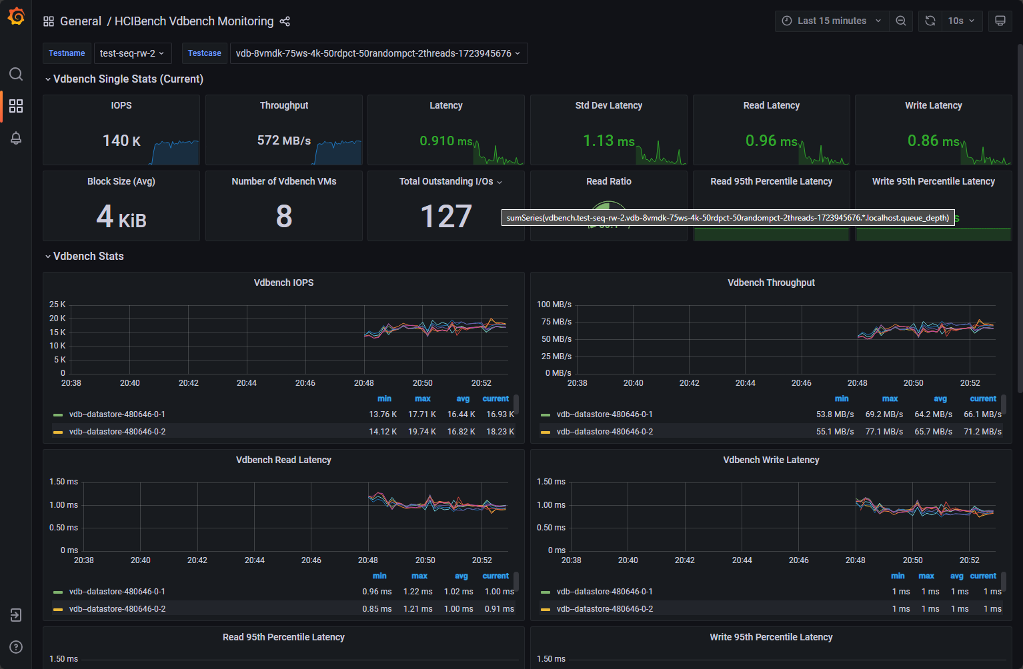Click the zoom out time range icon
This screenshot has height=669, width=1023.
[901, 21]
